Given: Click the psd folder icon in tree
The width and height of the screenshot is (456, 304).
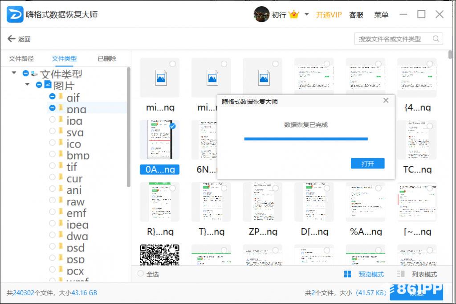Looking at the screenshot, I should 61,246.
